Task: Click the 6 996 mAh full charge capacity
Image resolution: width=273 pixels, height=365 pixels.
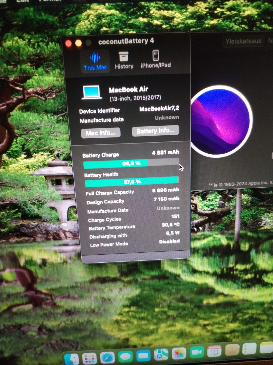Action: click(x=166, y=190)
